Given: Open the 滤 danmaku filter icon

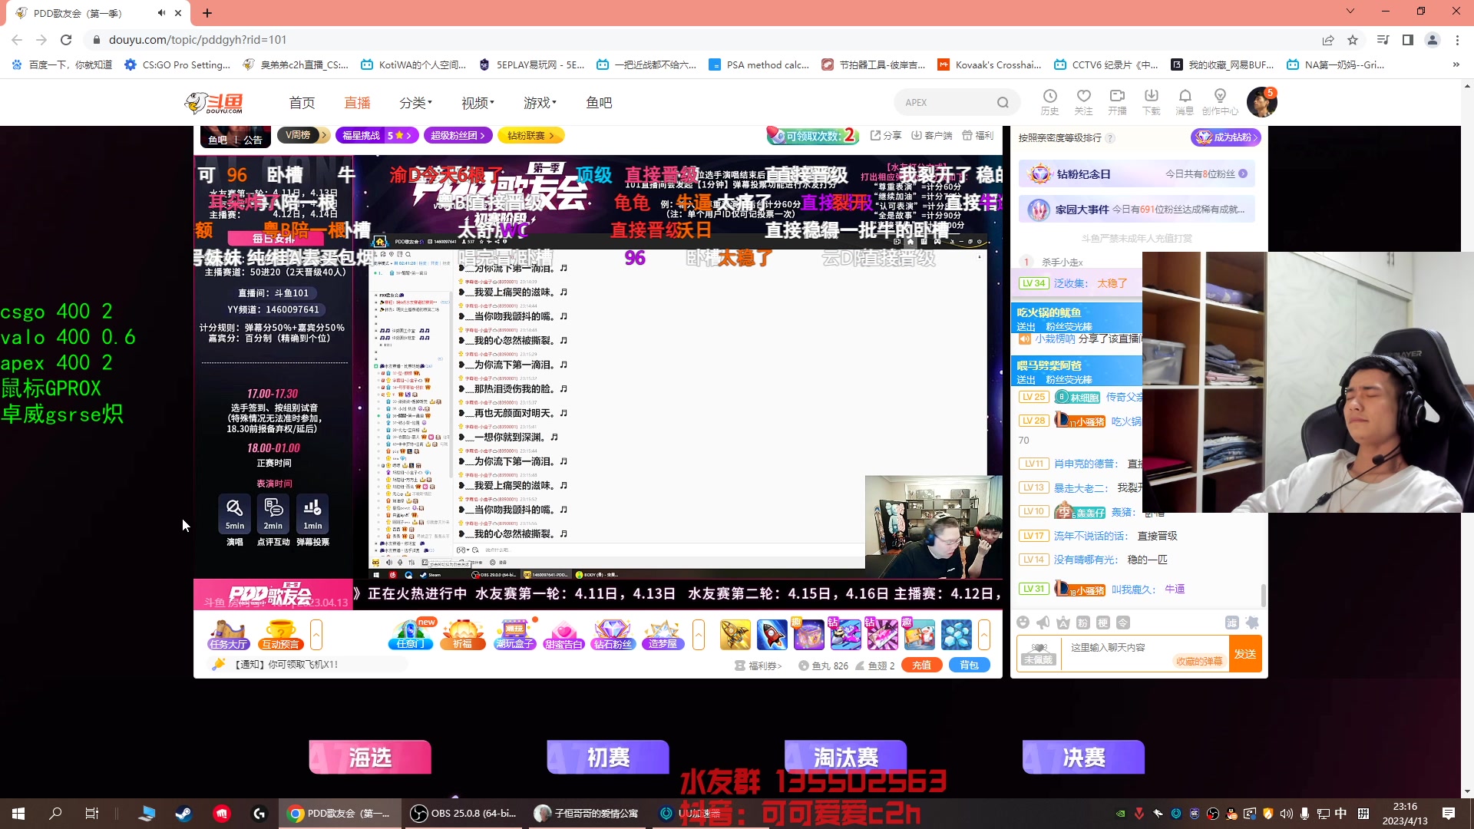Looking at the screenshot, I should click(1233, 623).
